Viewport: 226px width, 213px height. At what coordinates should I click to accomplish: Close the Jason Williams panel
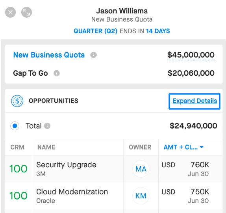(10, 12)
